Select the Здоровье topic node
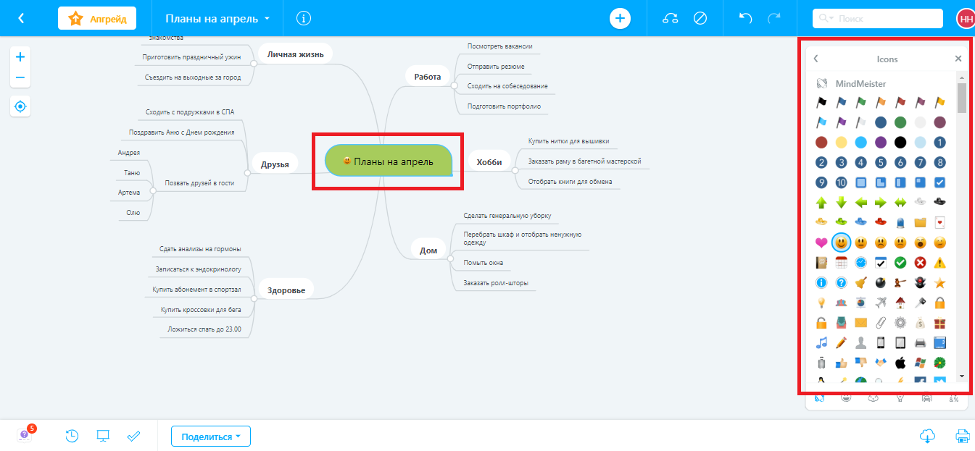975x451 pixels. tap(286, 290)
